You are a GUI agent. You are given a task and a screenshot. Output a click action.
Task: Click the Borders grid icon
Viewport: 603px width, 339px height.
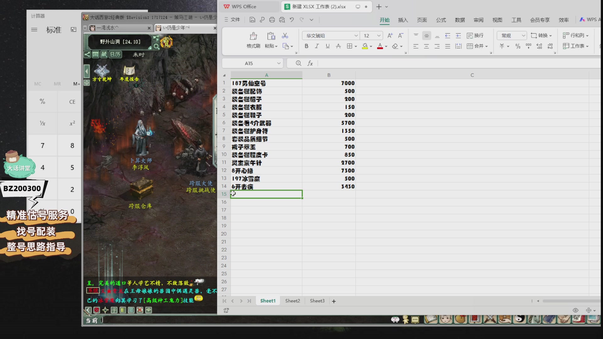349,46
